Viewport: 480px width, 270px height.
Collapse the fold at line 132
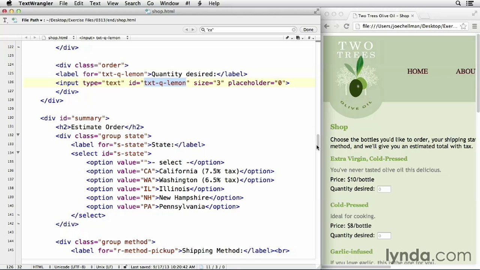pyautogui.click(x=18, y=135)
